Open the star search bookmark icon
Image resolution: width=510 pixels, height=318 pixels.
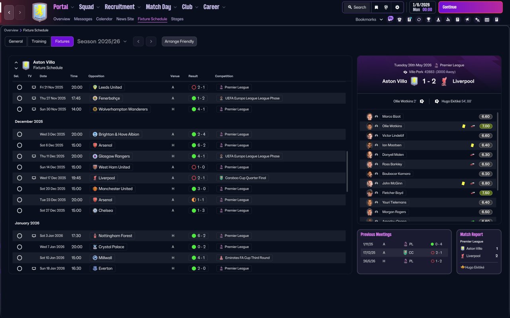coord(477,19)
